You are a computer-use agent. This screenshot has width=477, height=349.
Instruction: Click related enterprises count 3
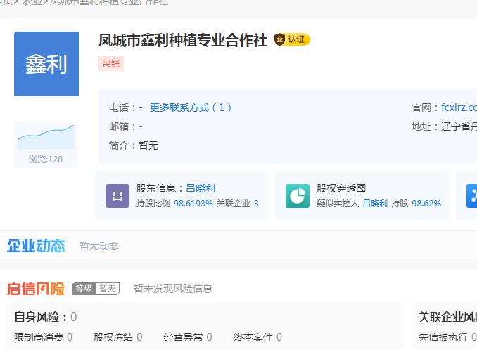click(x=256, y=204)
